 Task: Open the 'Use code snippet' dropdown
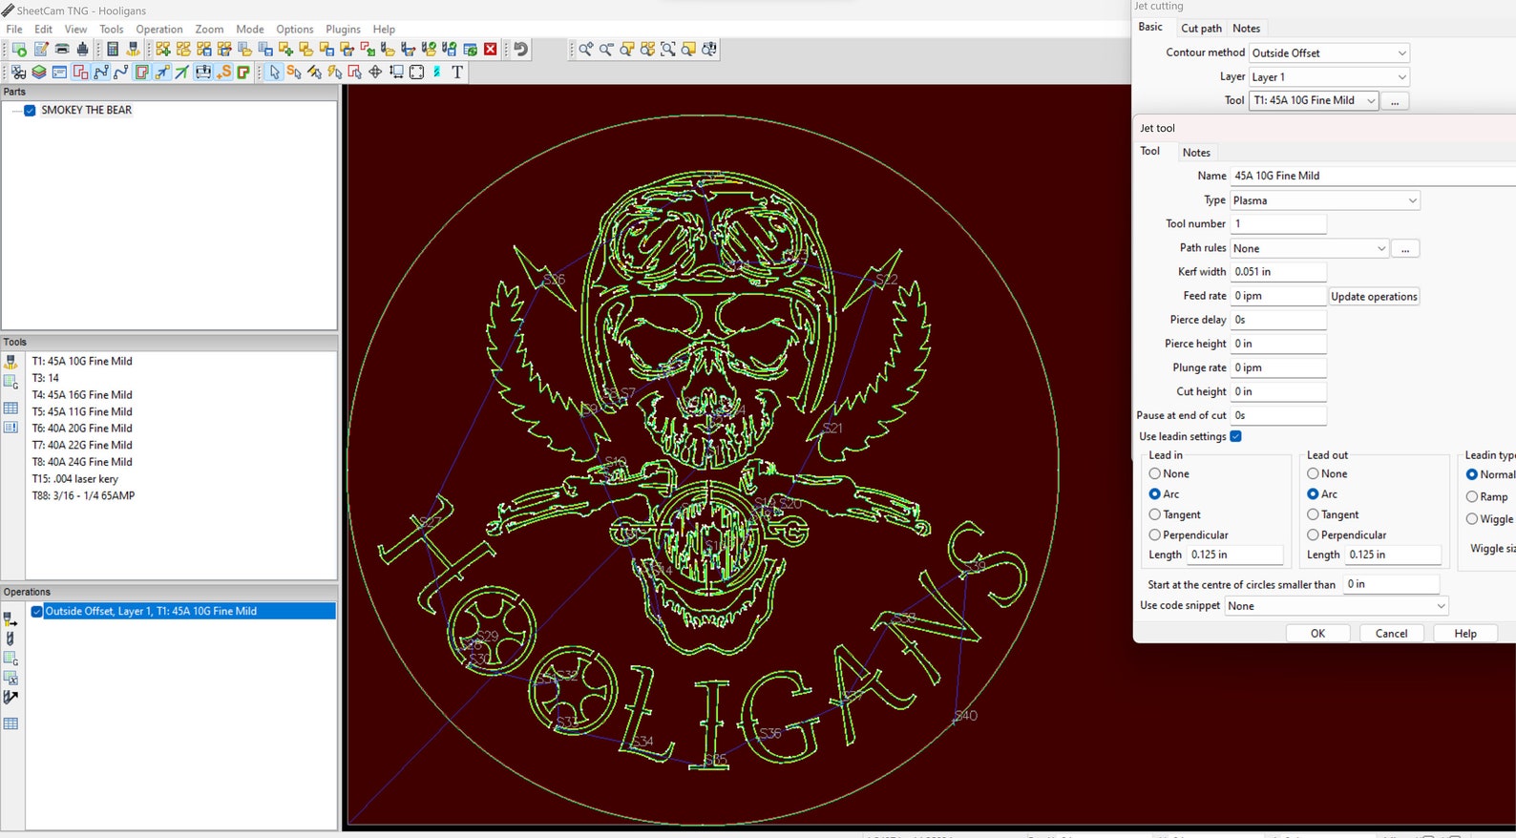(1336, 606)
